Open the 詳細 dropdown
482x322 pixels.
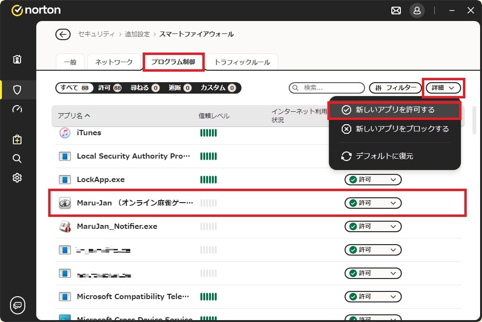click(x=443, y=88)
